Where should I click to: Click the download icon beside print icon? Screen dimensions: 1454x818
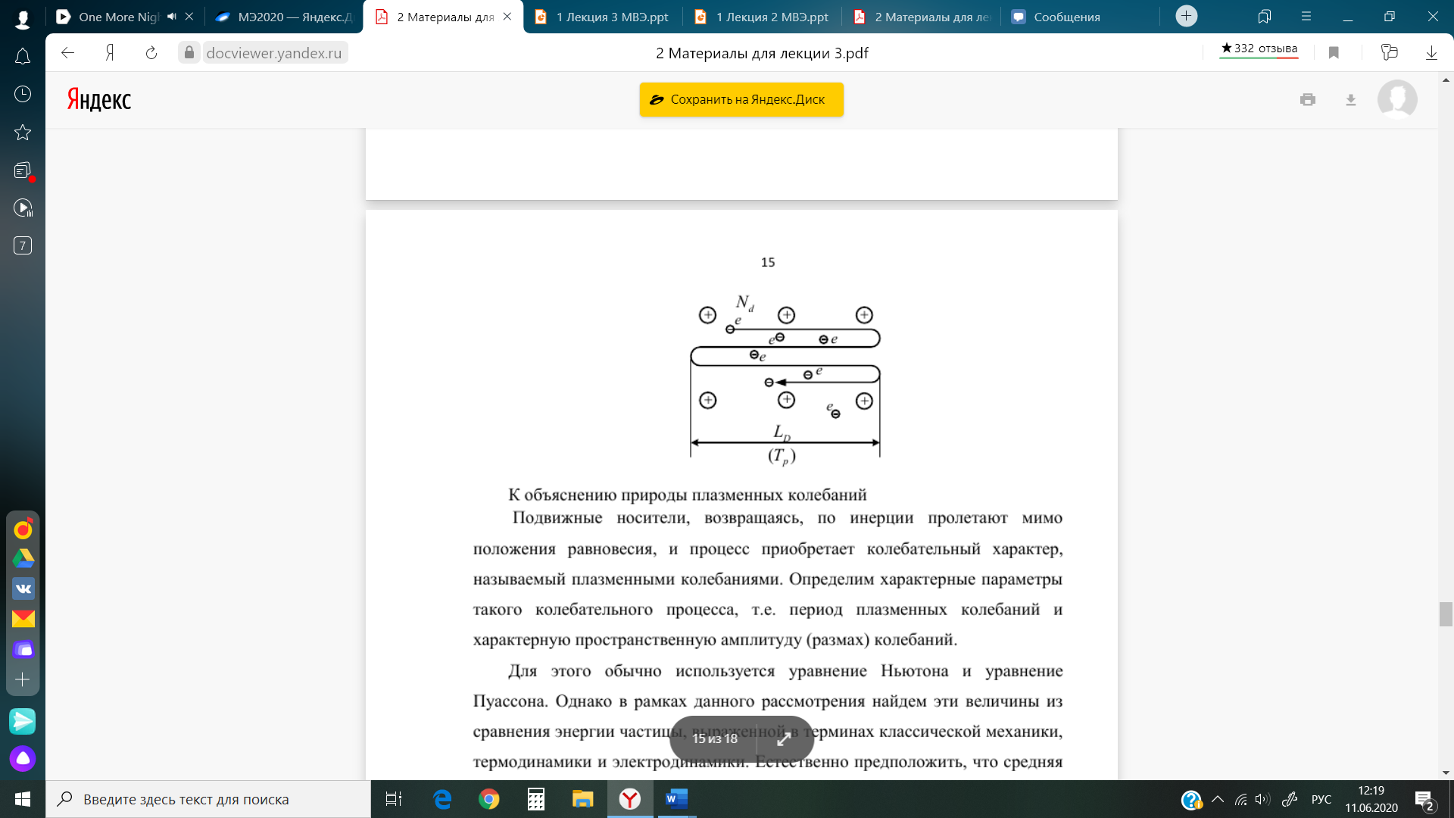point(1350,100)
